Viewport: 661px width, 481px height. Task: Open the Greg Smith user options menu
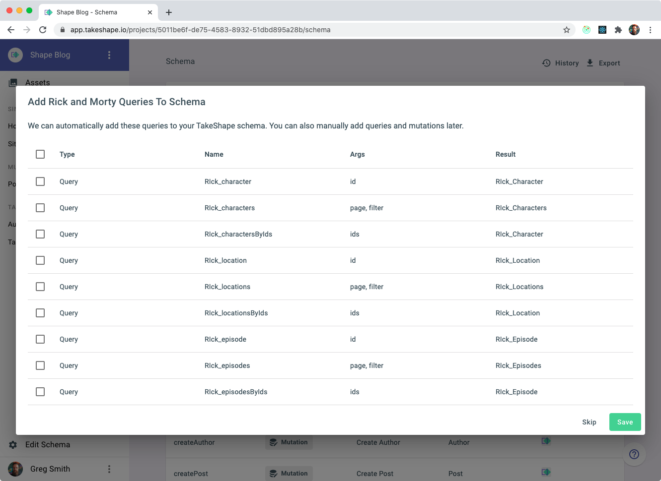(109, 469)
